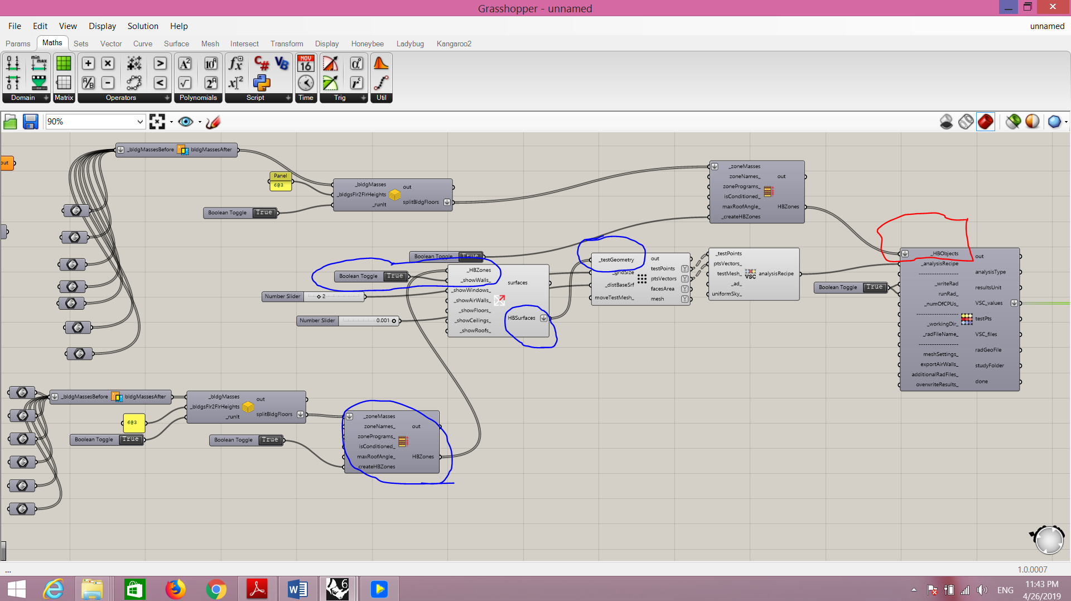The height and width of the screenshot is (601, 1071).
Task: Open the File menu
Action: click(x=15, y=26)
